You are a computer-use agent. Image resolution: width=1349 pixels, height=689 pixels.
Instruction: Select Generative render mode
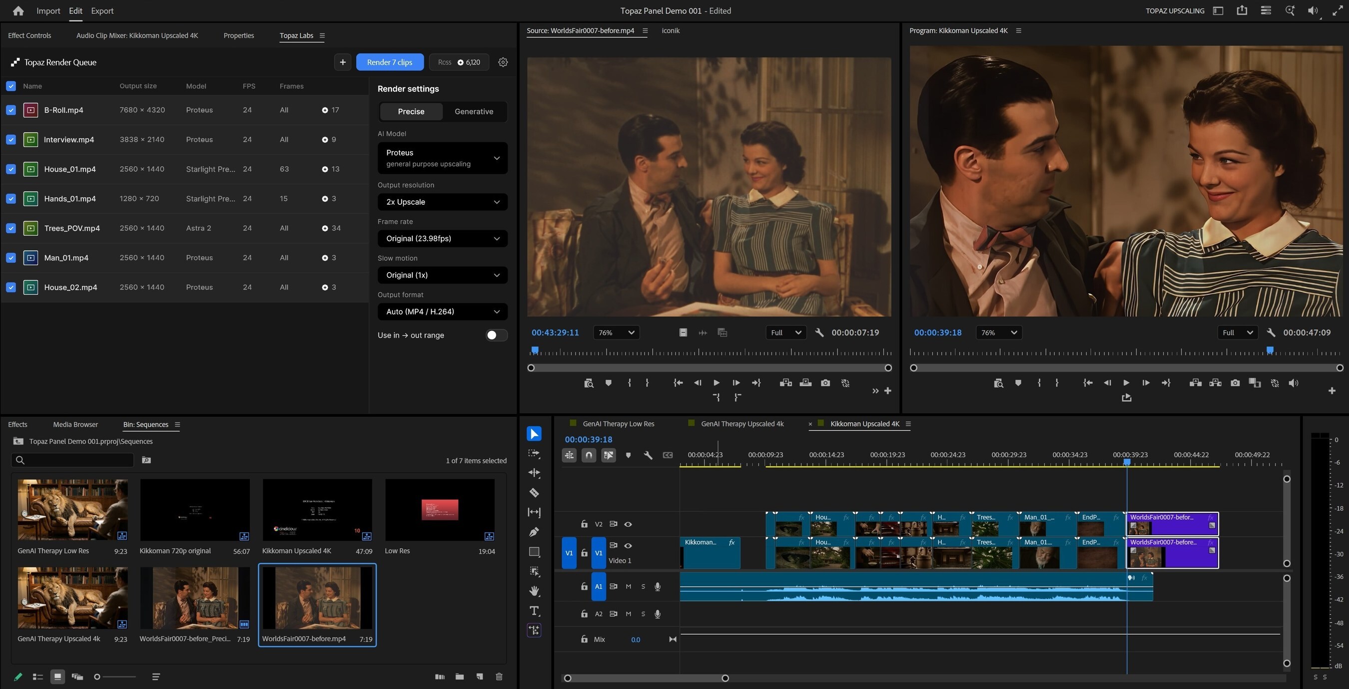pyautogui.click(x=474, y=111)
